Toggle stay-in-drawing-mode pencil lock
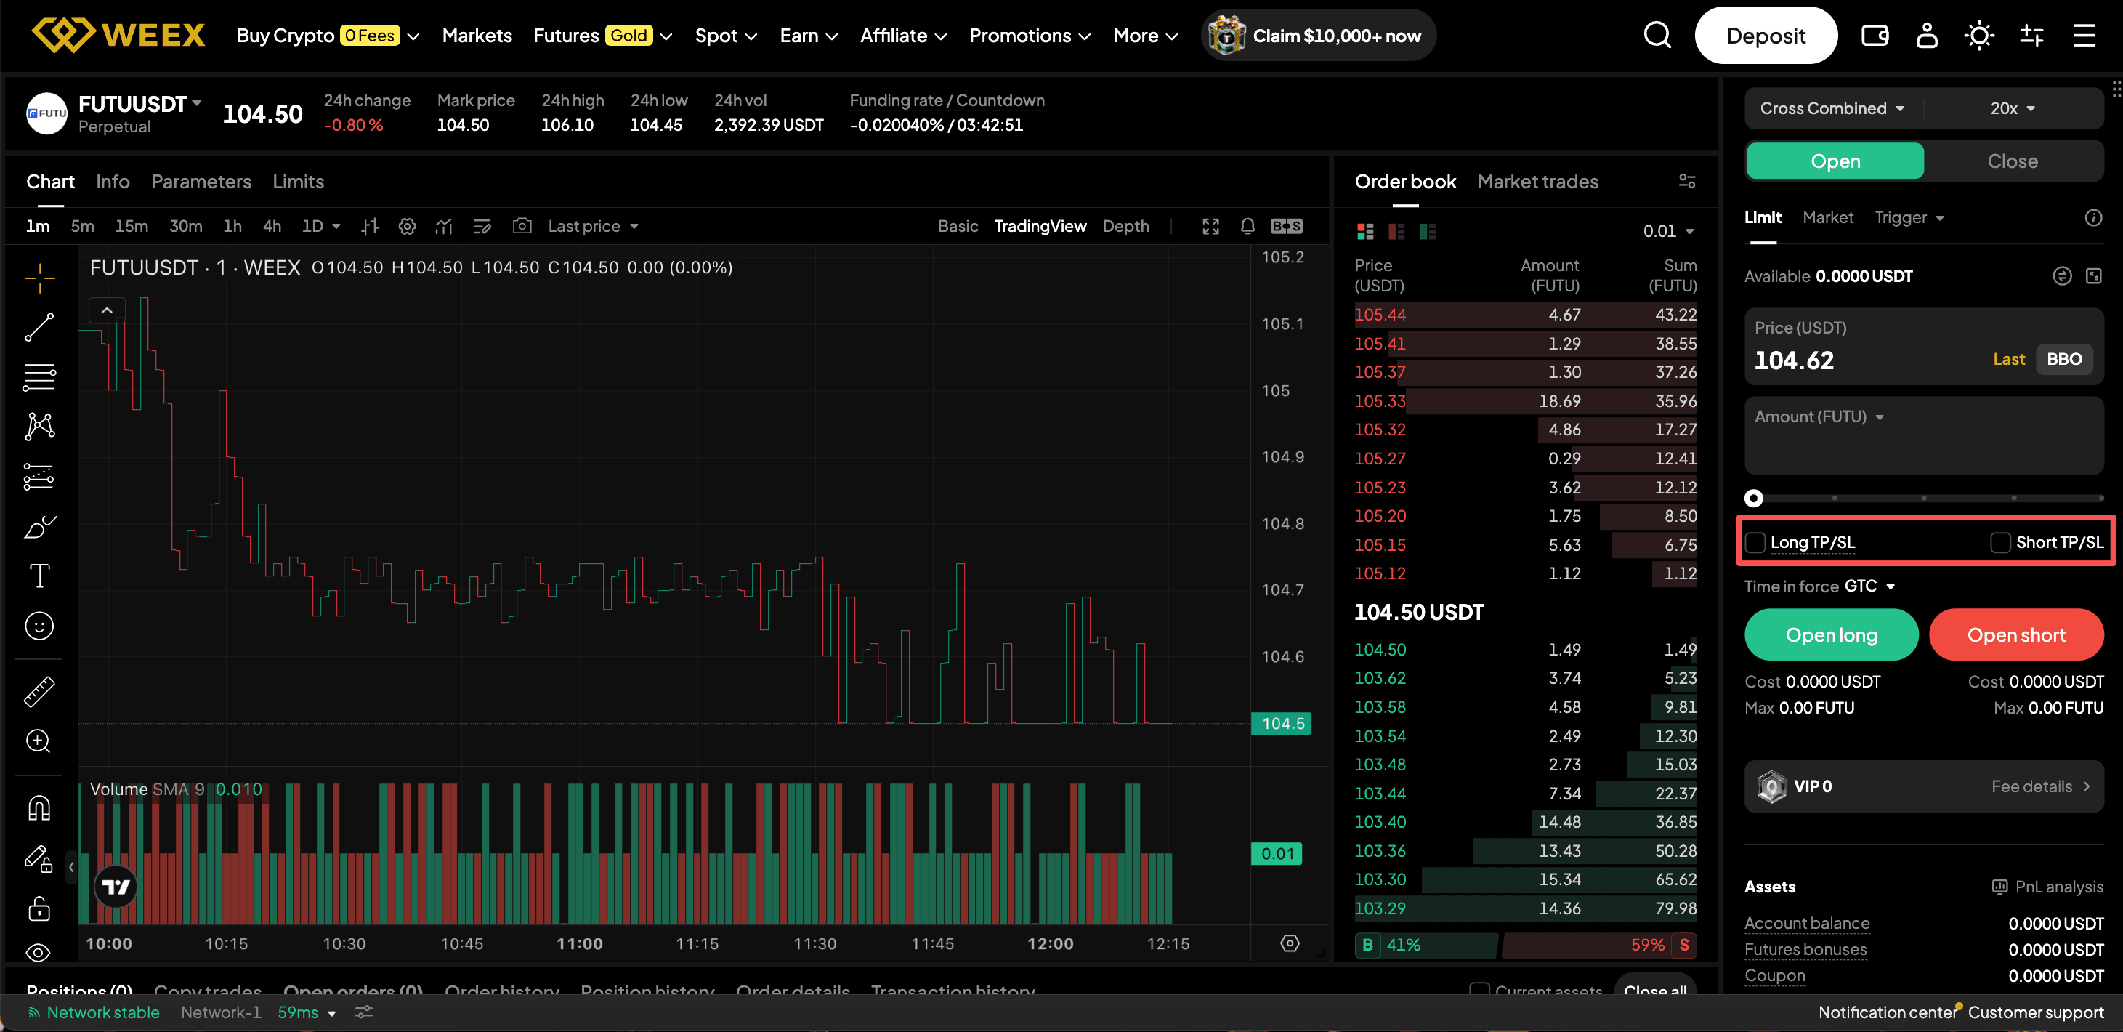The height and width of the screenshot is (1032, 2123). point(39,858)
